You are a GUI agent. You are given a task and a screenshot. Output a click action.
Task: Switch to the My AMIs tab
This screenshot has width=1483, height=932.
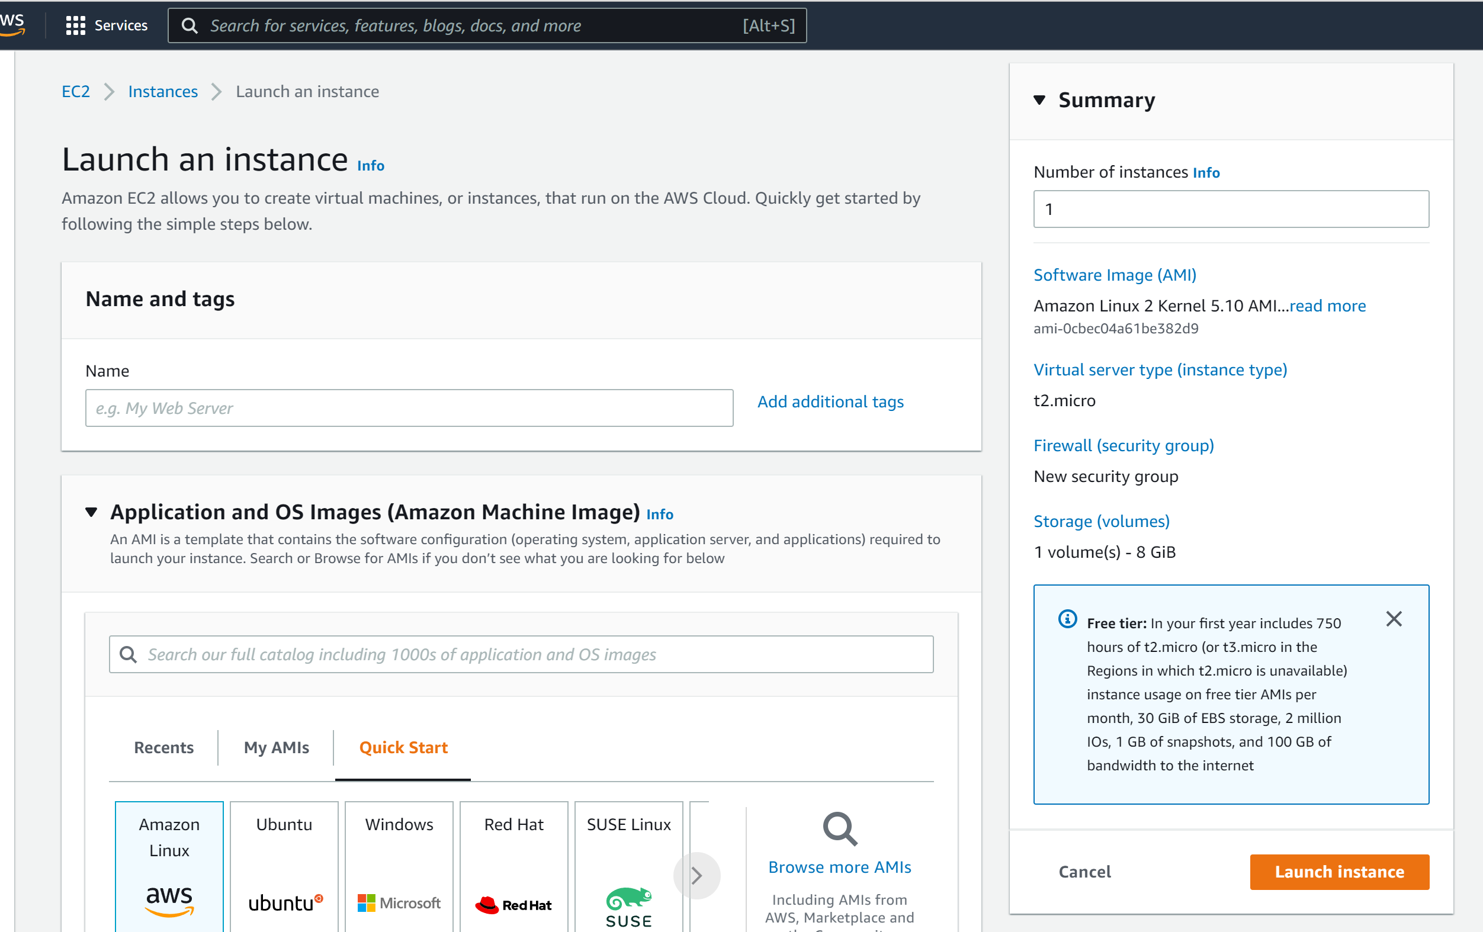point(277,747)
